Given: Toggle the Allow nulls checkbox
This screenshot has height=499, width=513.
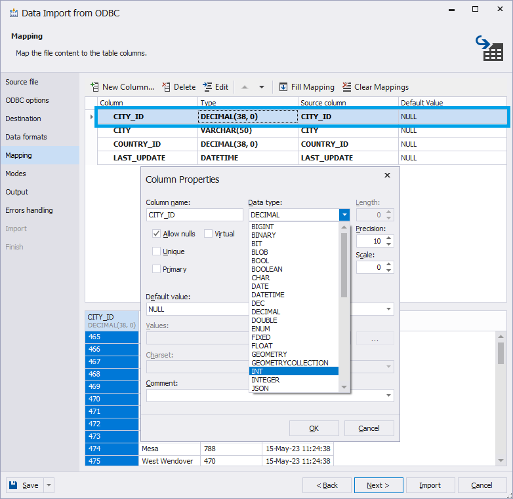Looking at the screenshot, I should point(156,234).
